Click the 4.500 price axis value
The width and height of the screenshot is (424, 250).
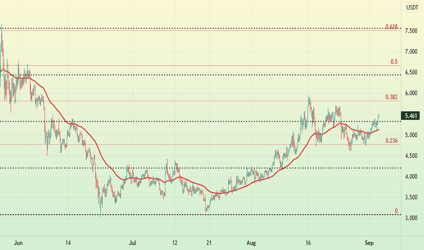411,155
